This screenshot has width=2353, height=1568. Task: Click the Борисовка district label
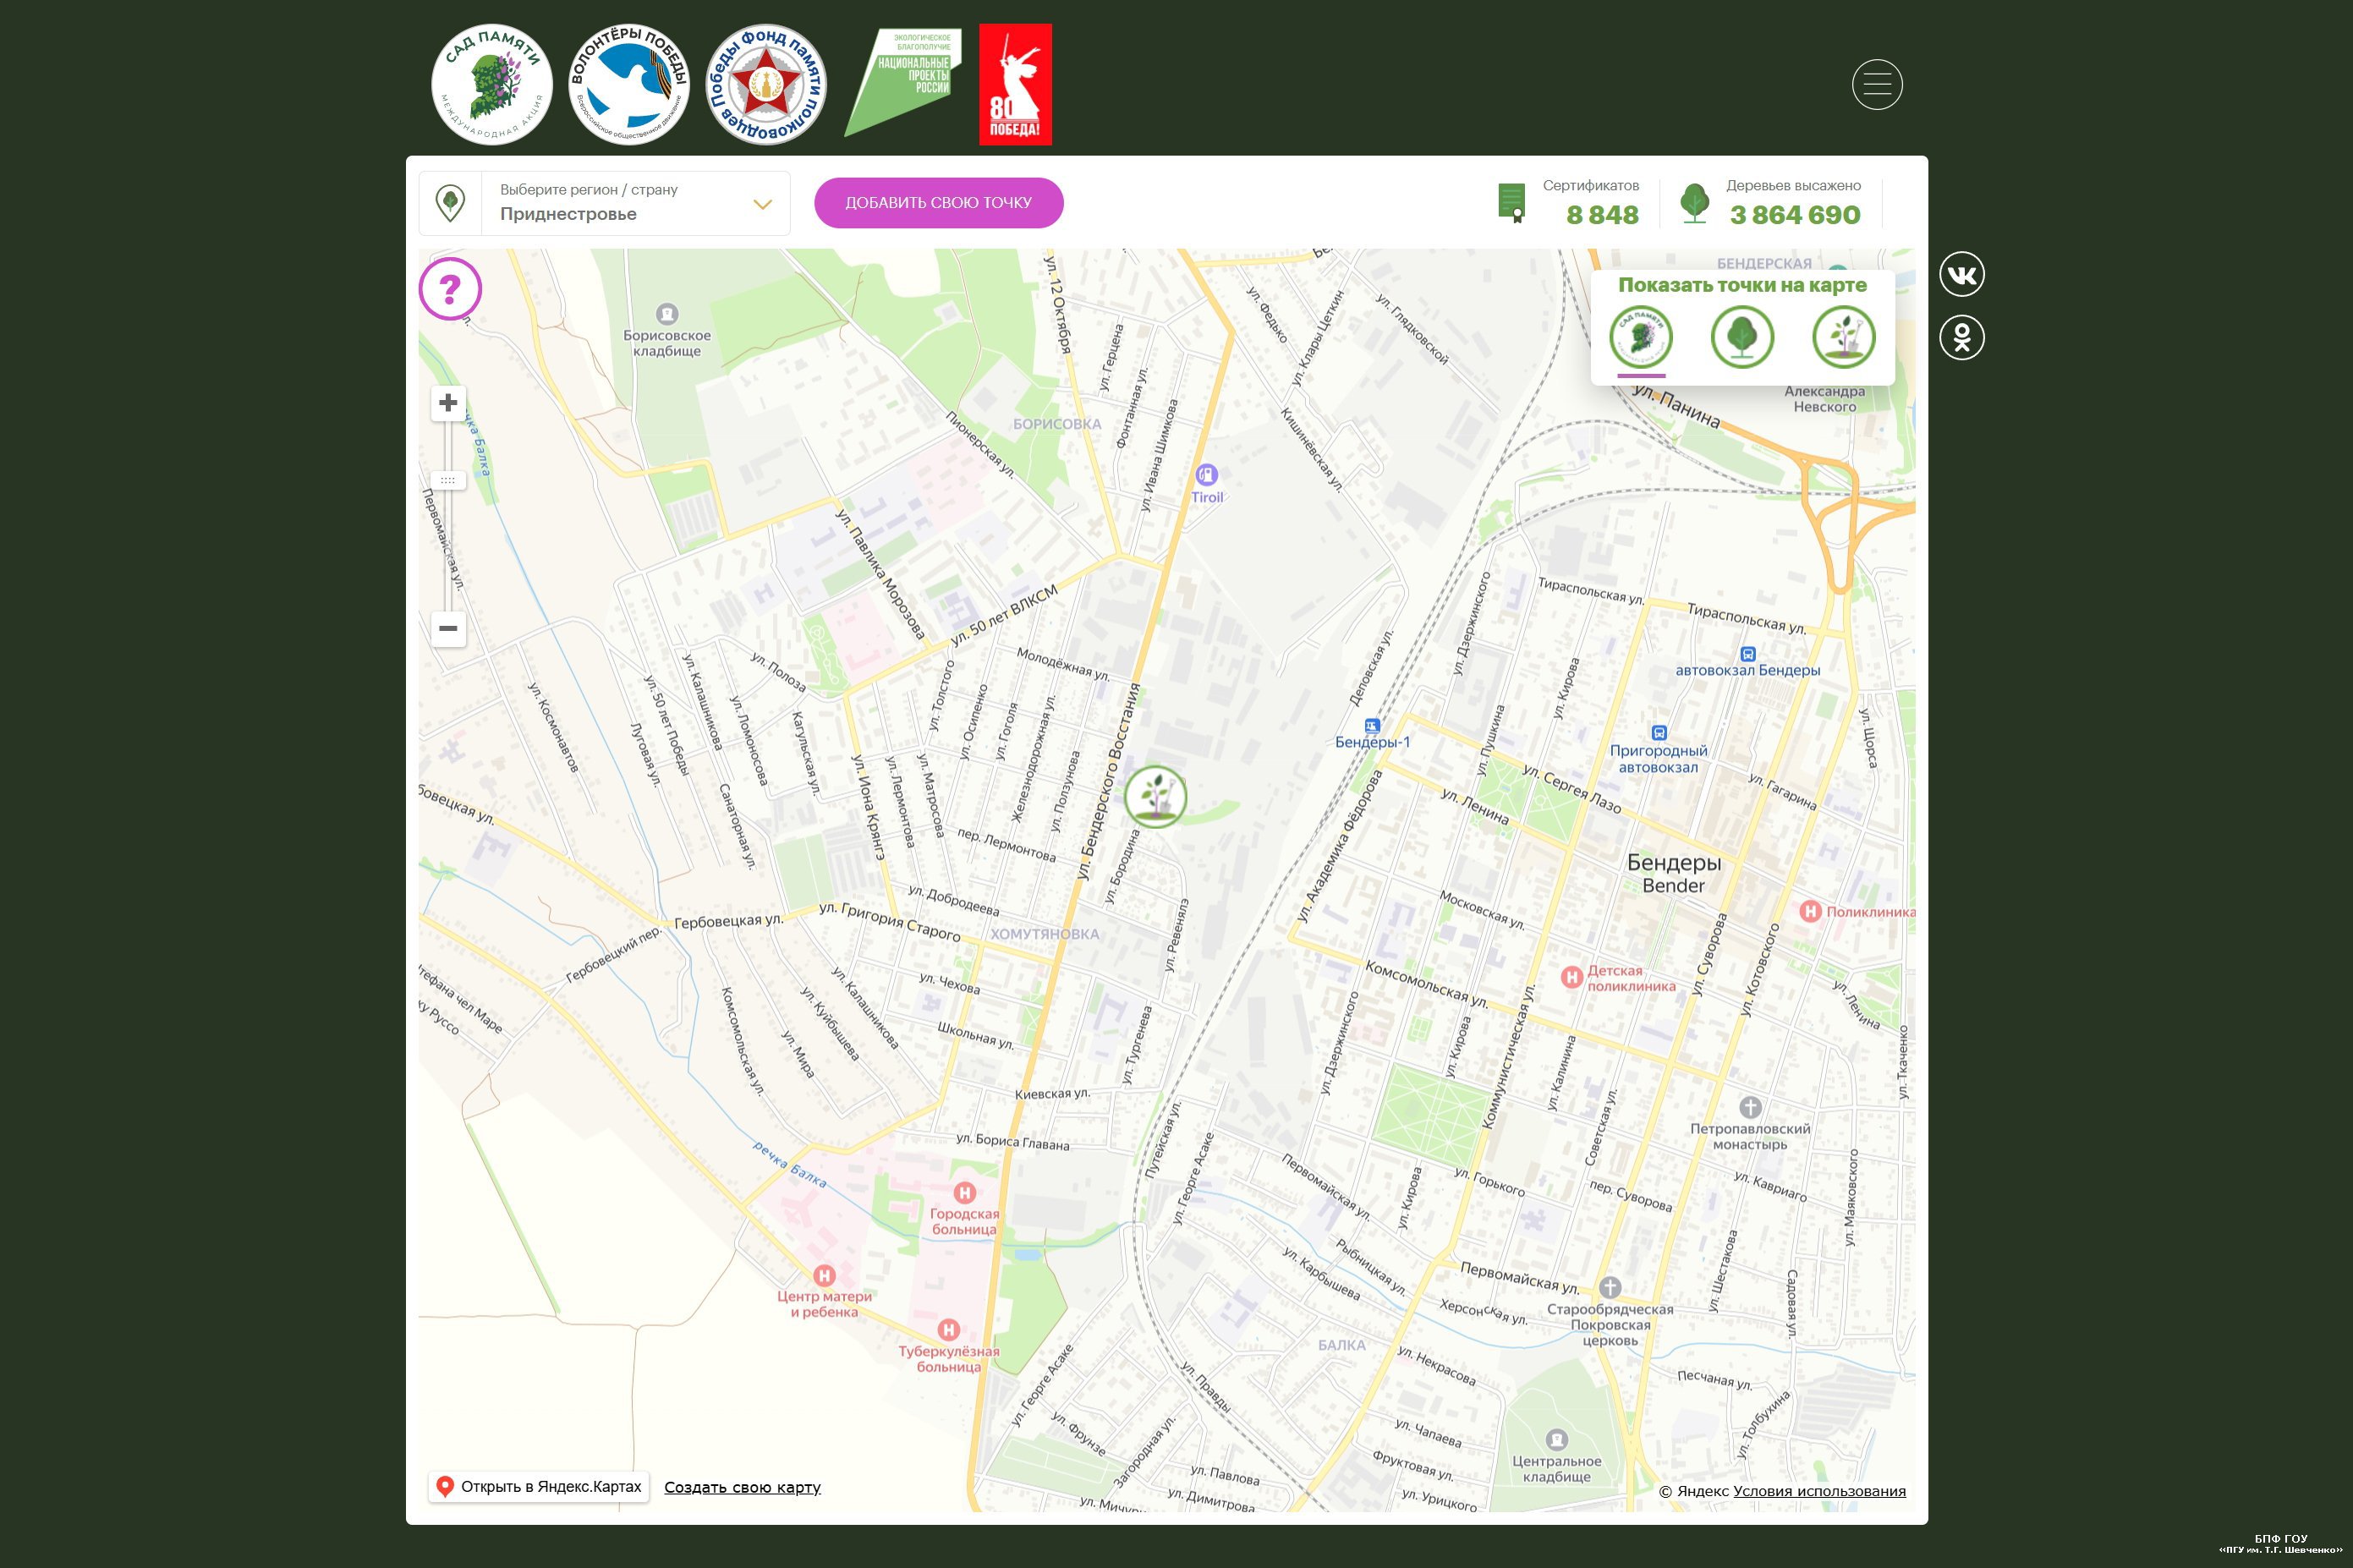click(x=1057, y=424)
